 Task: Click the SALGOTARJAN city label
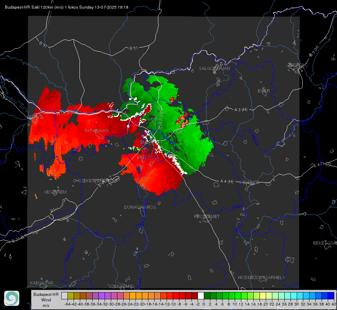coord(214,69)
